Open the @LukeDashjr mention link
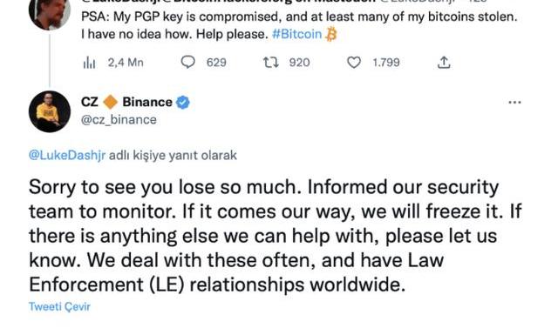Screen dimensions: 558x328 67,156
